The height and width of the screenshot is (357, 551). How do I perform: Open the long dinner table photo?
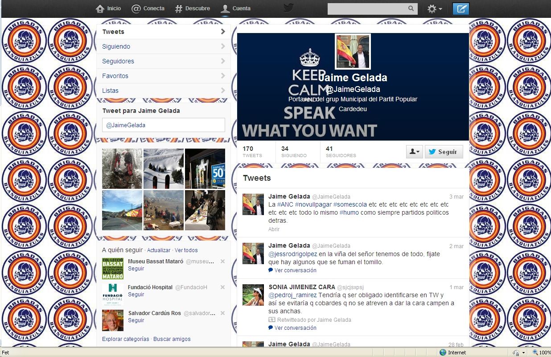(205, 210)
